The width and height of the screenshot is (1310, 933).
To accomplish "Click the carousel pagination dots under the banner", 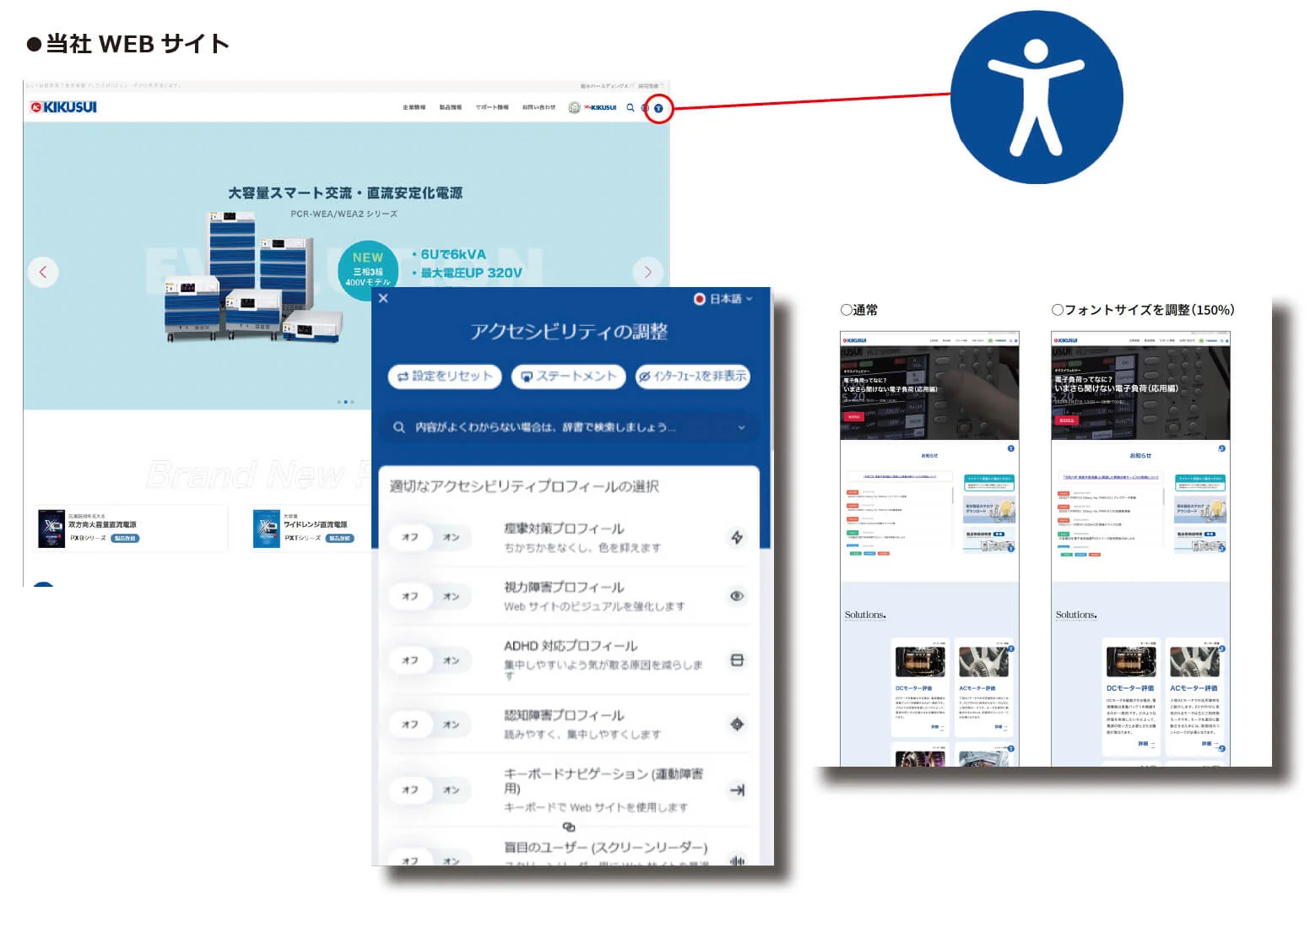I will pos(345,402).
